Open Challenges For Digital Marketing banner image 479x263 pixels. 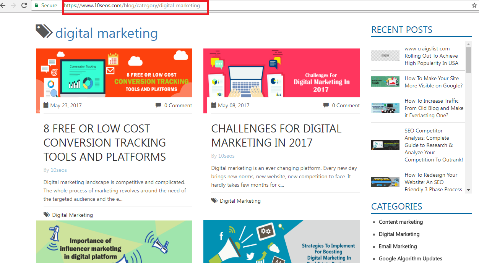[x=281, y=73]
